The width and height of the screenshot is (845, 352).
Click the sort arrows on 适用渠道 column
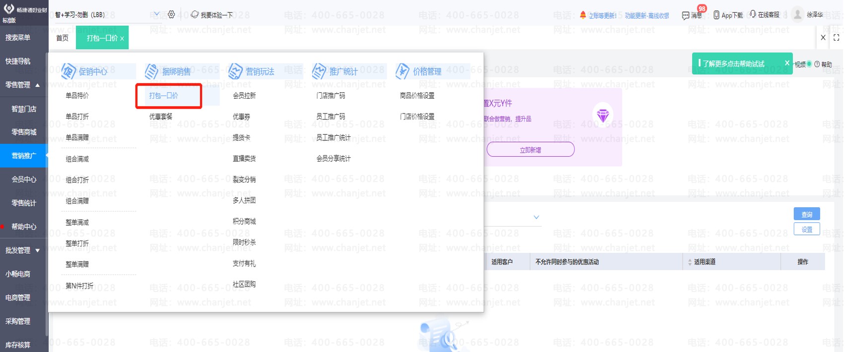tap(690, 262)
